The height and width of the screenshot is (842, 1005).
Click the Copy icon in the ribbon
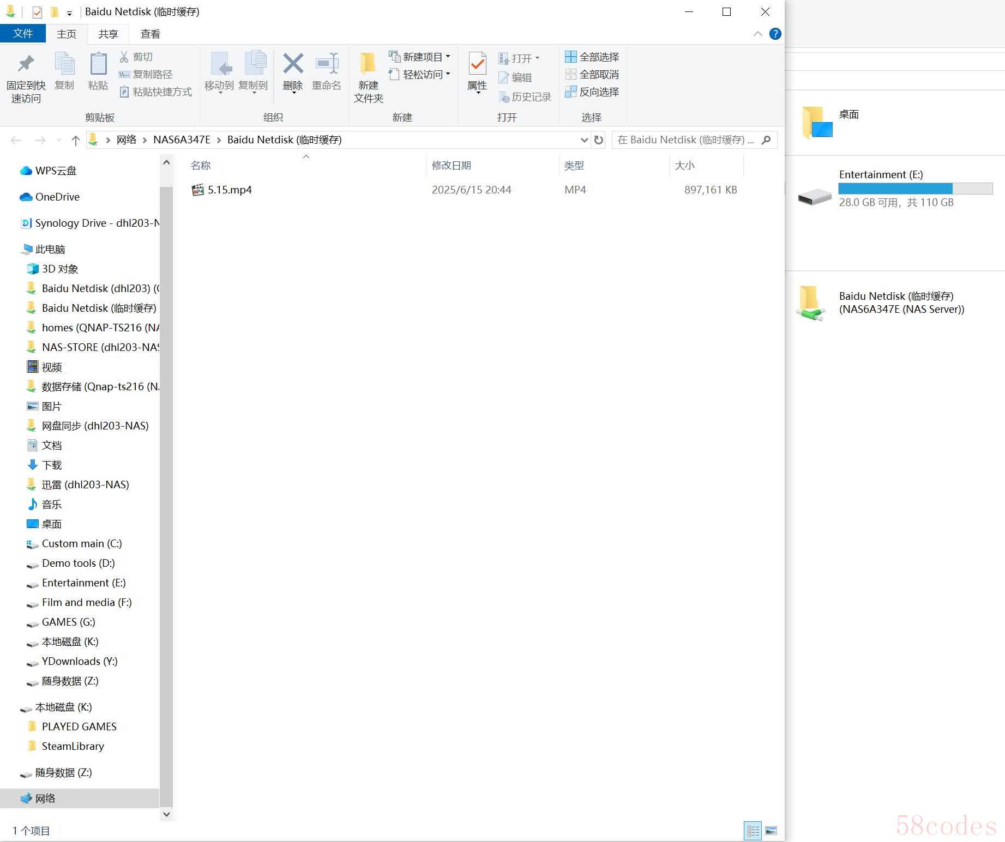point(64,64)
